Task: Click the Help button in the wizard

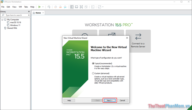Action: (69, 100)
